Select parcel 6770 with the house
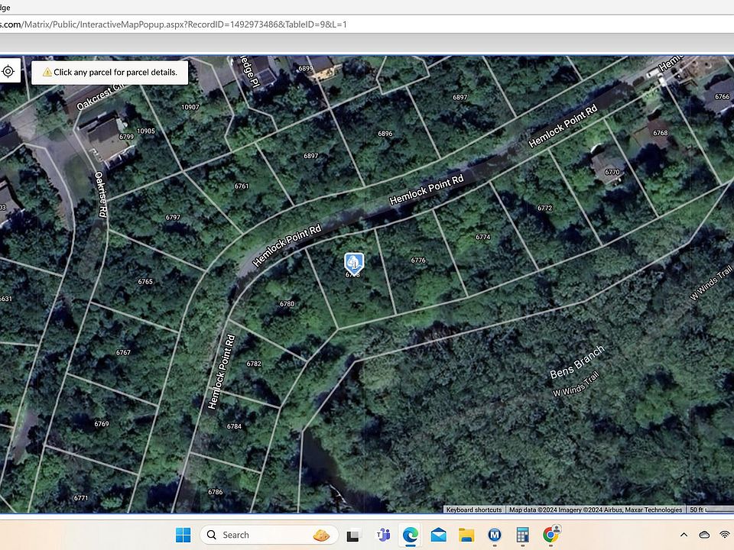This screenshot has height=550, width=734. click(x=612, y=172)
